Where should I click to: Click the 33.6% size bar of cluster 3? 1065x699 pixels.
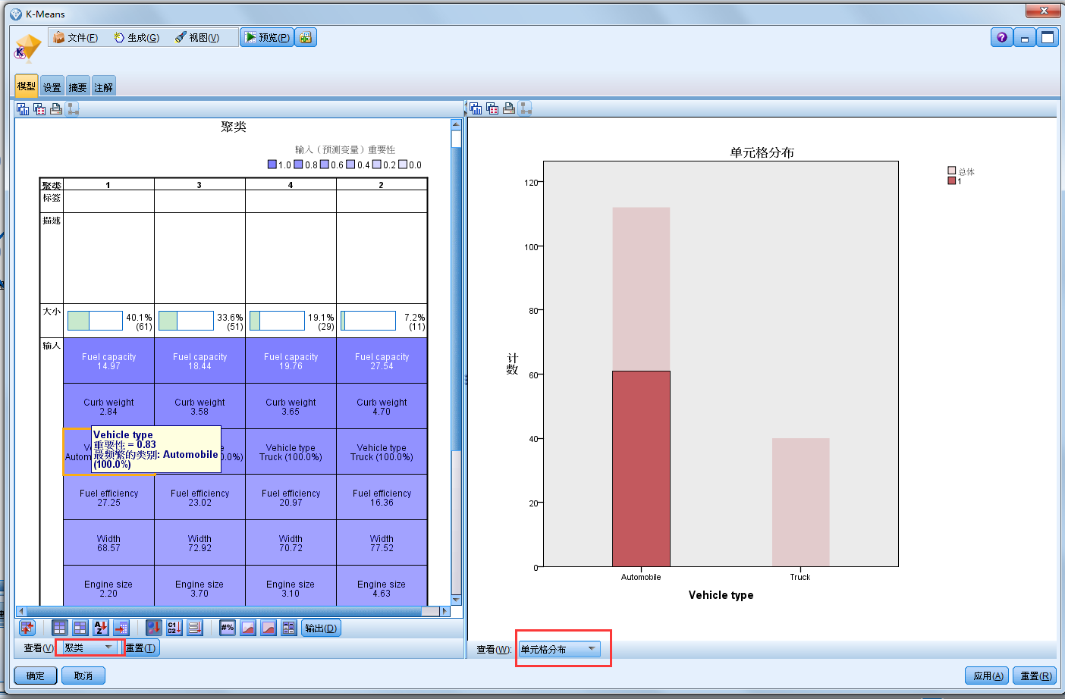[x=186, y=321]
